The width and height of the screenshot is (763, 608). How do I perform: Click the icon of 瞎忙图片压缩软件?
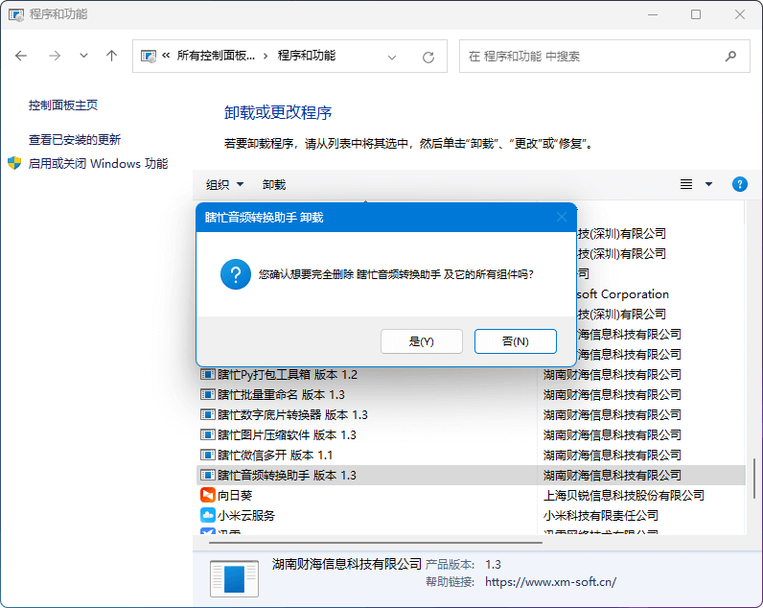[x=208, y=434]
